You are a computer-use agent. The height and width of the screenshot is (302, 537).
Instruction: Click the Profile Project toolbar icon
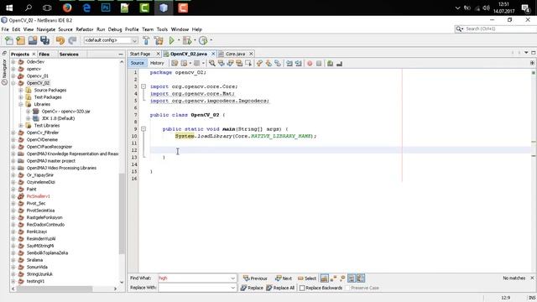[203, 40]
